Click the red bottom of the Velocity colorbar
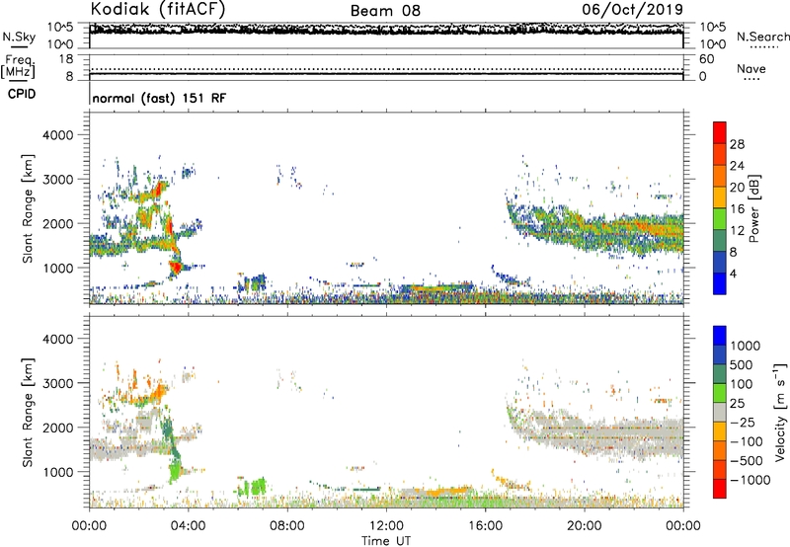Screen dimensions: 790x547 720,489
